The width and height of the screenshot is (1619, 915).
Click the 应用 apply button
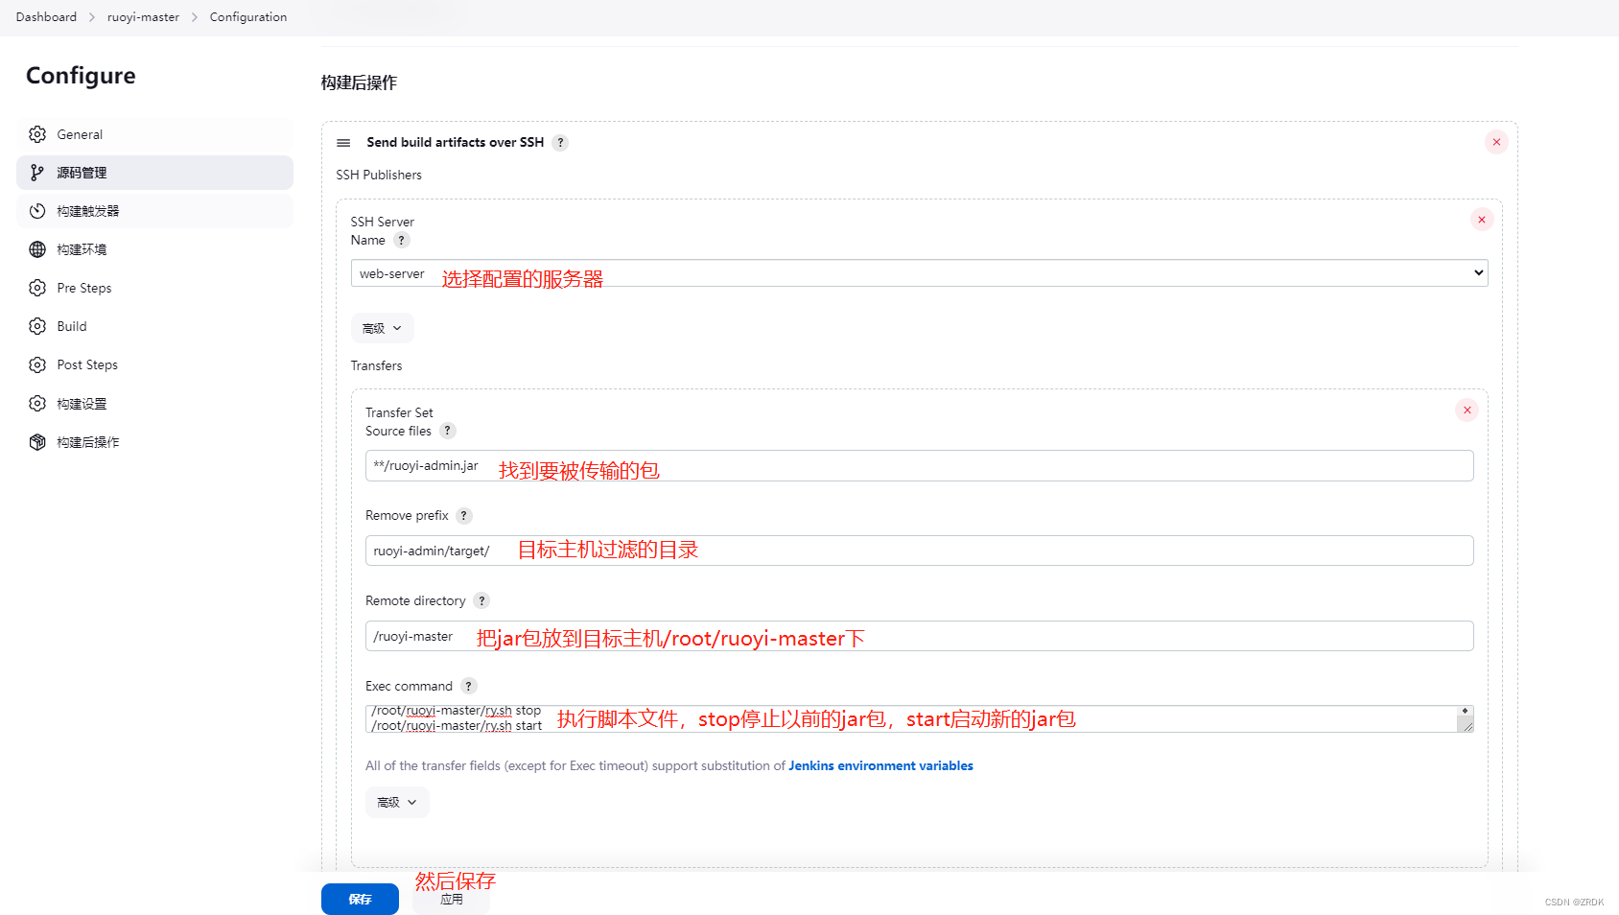(x=451, y=900)
